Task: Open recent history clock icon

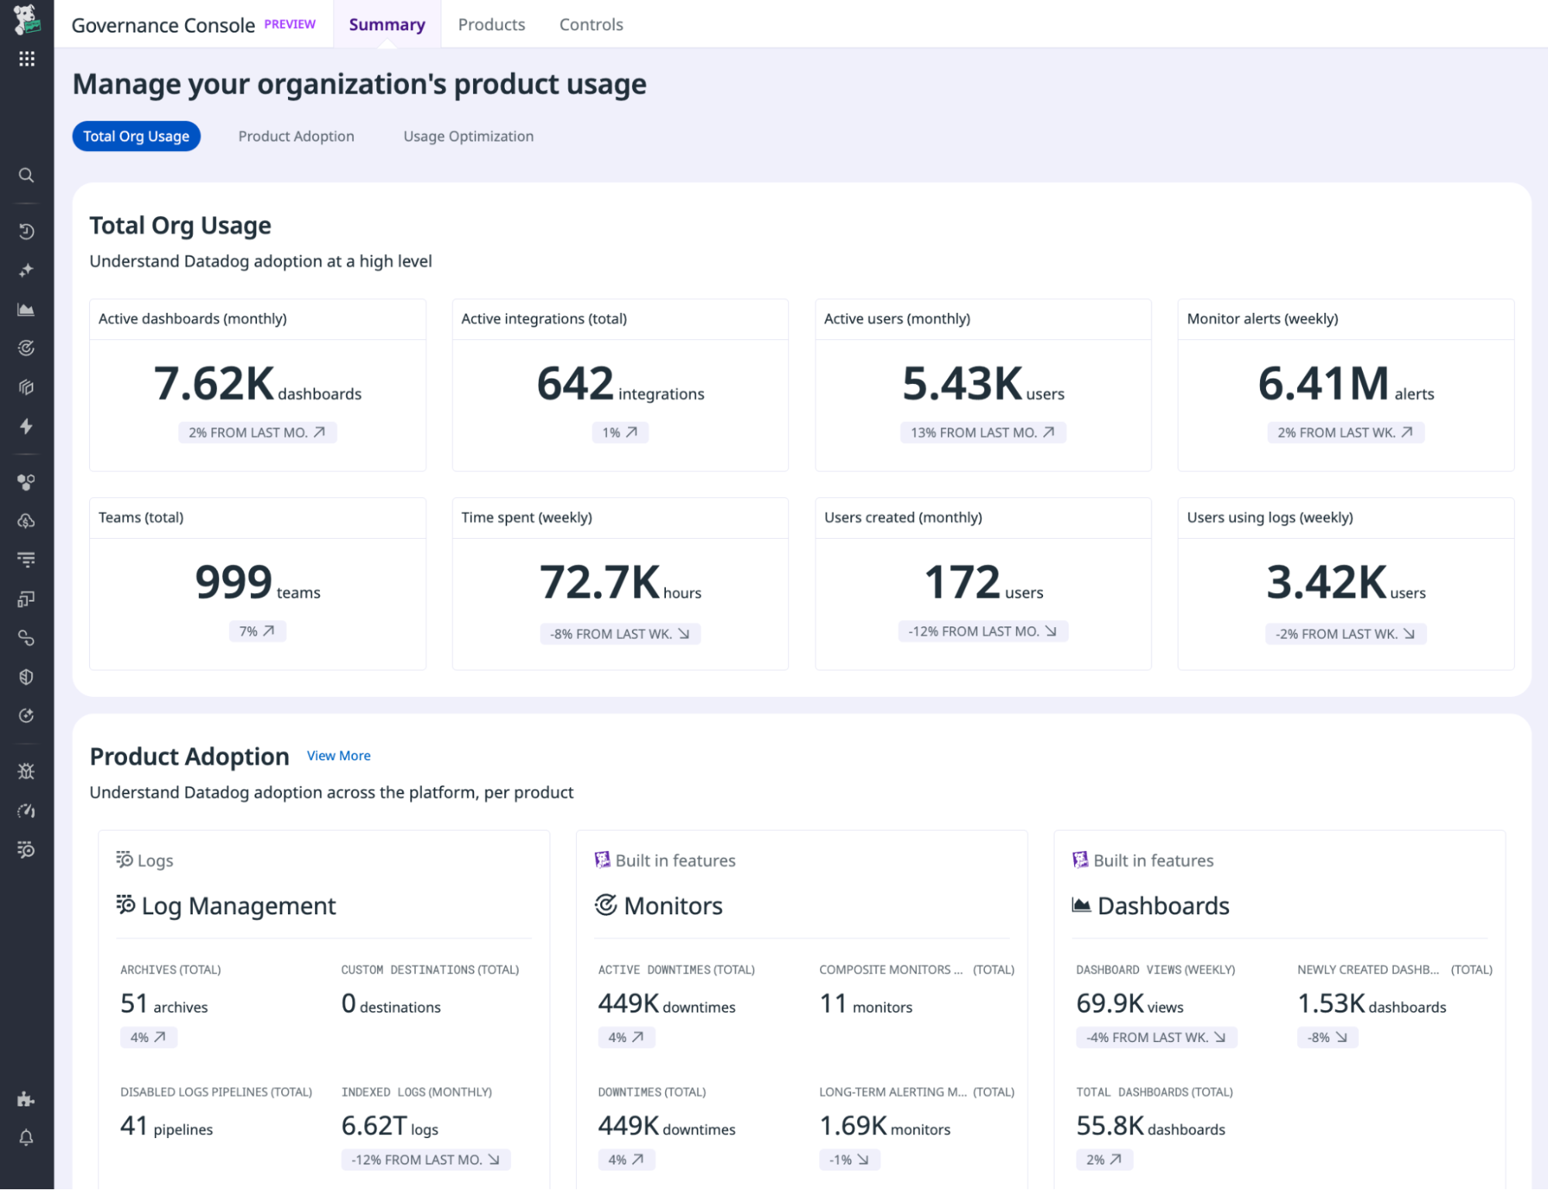Action: coord(26,231)
